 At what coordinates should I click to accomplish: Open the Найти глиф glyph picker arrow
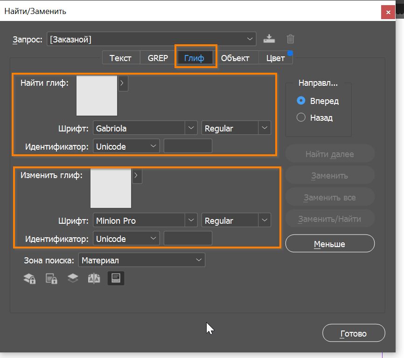pos(123,84)
